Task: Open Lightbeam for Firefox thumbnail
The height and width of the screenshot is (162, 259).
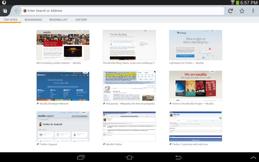Action: (x=196, y=45)
